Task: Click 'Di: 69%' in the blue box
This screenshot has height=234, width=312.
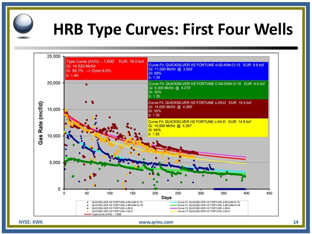Action: (x=155, y=73)
